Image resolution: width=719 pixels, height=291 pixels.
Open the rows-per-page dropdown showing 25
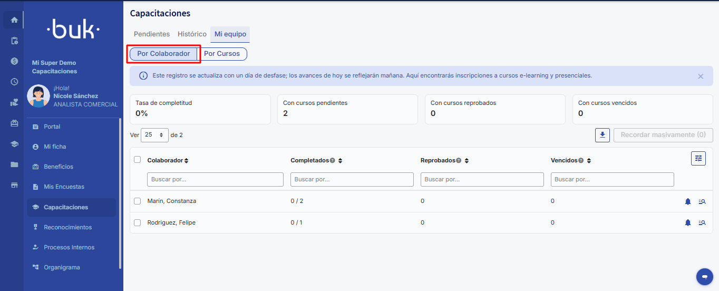[x=155, y=135]
